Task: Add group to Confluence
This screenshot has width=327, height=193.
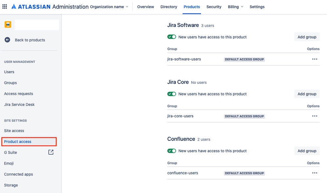Action: coord(307,151)
